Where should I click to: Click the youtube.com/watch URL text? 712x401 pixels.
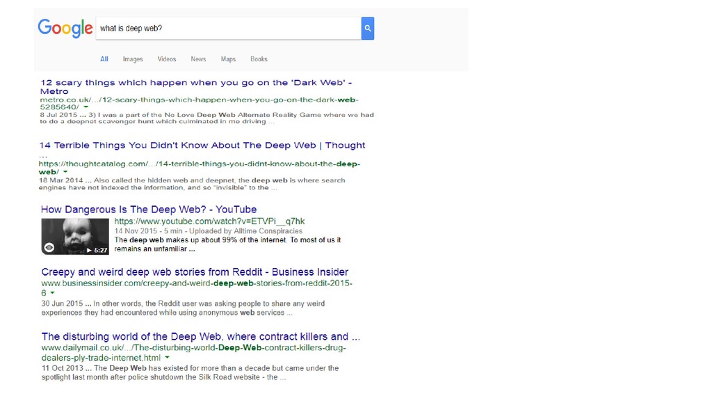209,221
